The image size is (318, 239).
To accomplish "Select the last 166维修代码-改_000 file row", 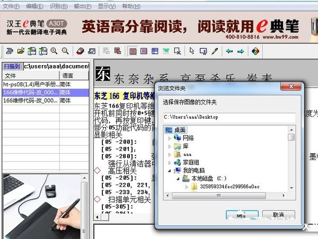I will (46, 101).
